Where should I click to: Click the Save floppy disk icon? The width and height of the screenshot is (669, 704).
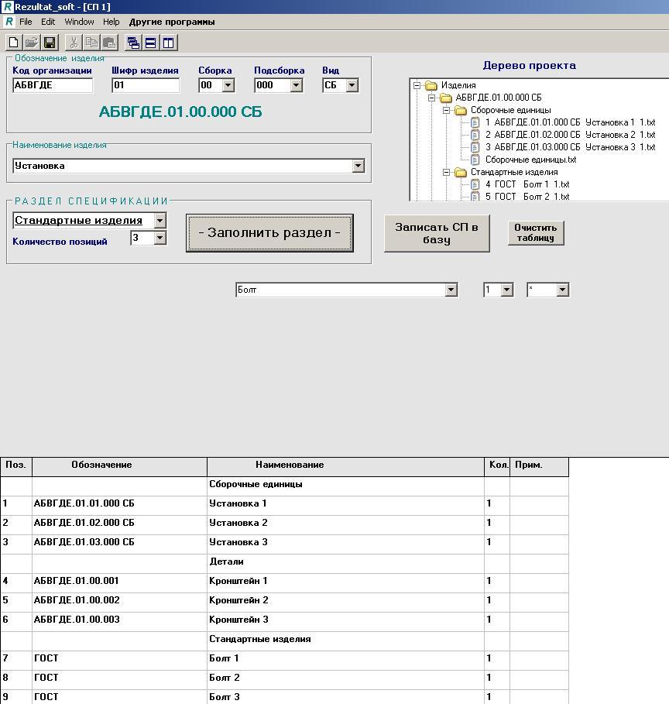tap(50, 43)
